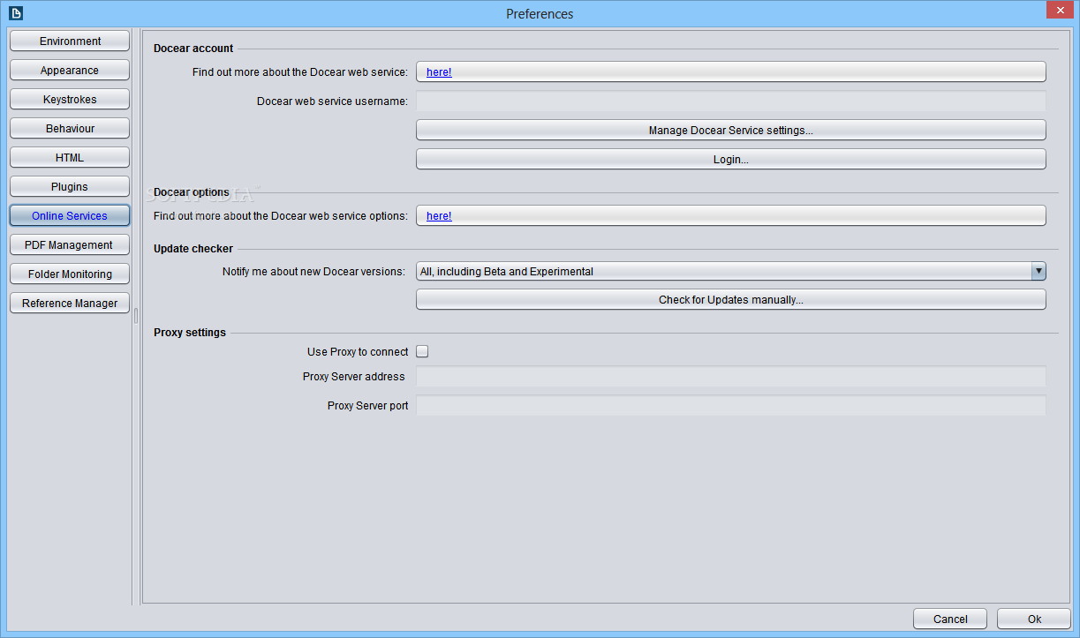The height and width of the screenshot is (638, 1080).
Task: Open the Environment preferences tab
Action: [70, 41]
